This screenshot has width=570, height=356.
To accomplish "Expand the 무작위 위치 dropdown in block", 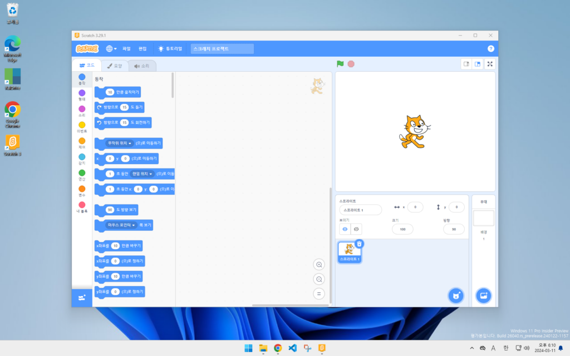I will pyautogui.click(x=130, y=144).
